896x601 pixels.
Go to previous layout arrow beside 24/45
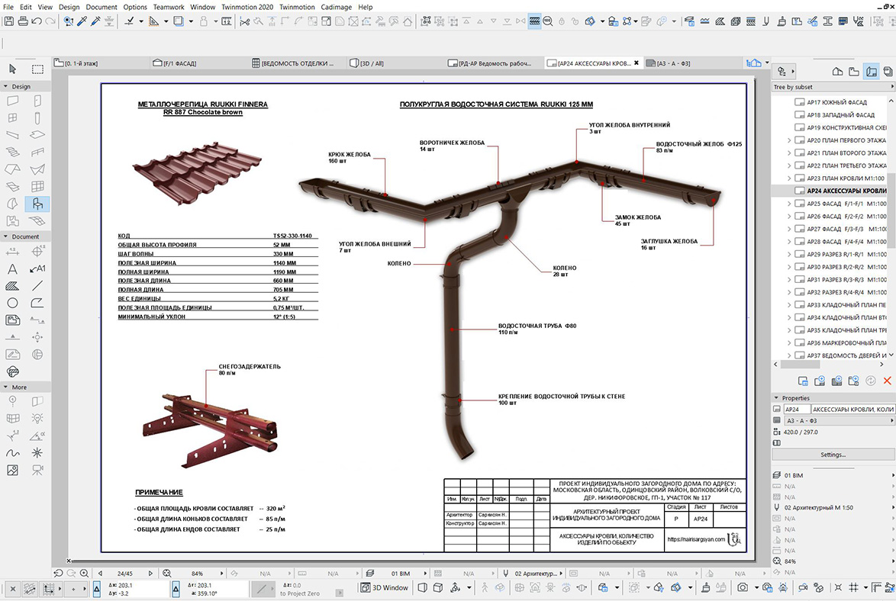[100, 573]
